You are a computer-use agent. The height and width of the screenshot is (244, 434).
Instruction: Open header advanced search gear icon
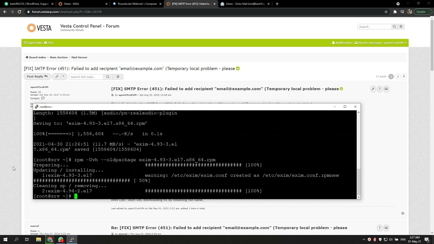pyautogui.click(x=401, y=26)
